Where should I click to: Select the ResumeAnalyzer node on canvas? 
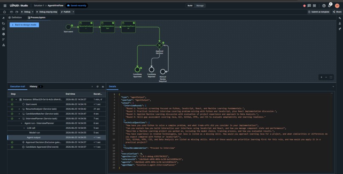pos(86,27)
